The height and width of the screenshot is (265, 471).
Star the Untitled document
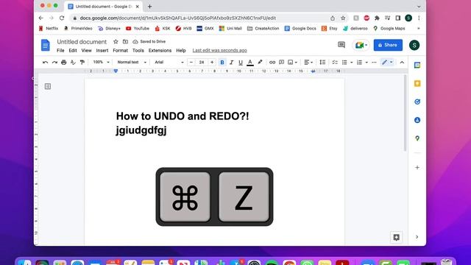click(x=116, y=41)
